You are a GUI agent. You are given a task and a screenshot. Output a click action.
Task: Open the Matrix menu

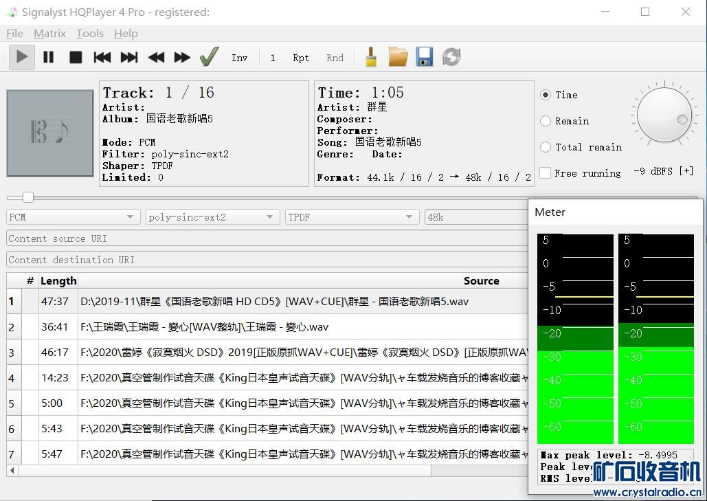click(x=49, y=33)
